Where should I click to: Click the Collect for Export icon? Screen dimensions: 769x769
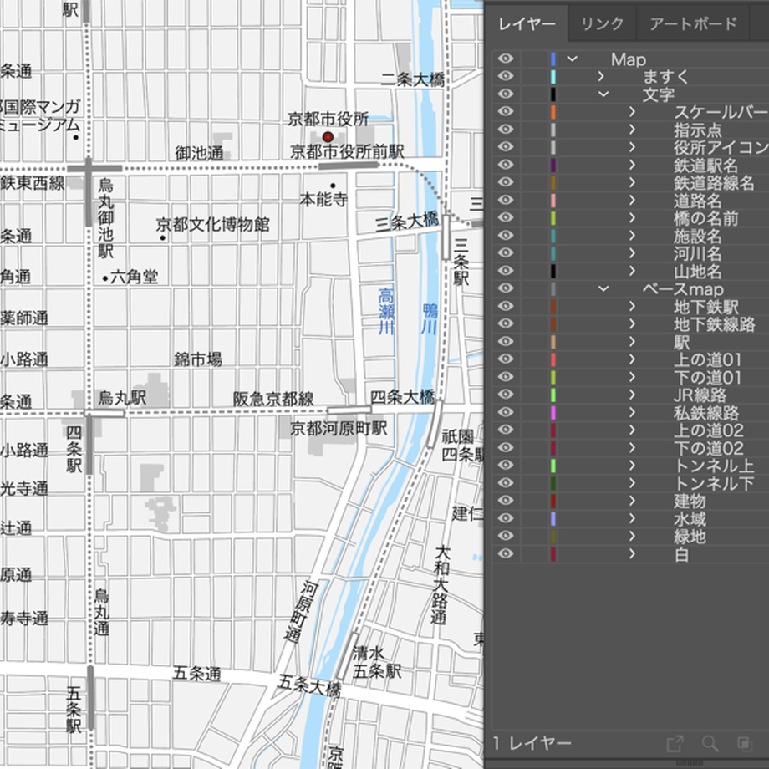[x=675, y=743]
